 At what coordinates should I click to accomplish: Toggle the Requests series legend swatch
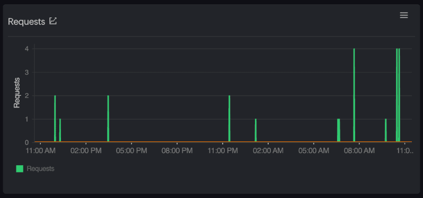pos(20,169)
